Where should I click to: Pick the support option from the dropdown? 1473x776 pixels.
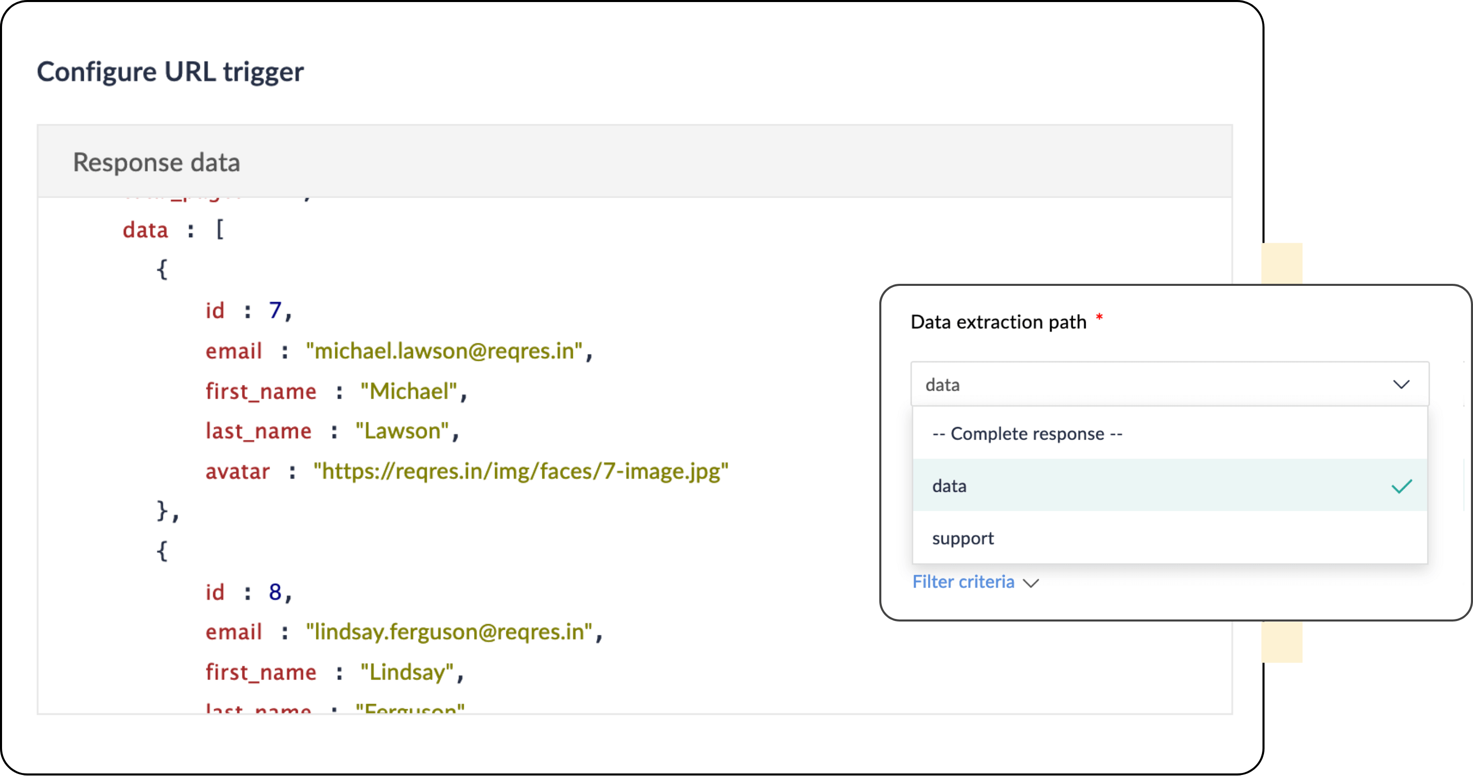click(x=963, y=538)
